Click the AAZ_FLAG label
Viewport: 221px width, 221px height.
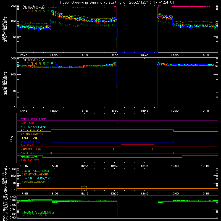pos(27,153)
